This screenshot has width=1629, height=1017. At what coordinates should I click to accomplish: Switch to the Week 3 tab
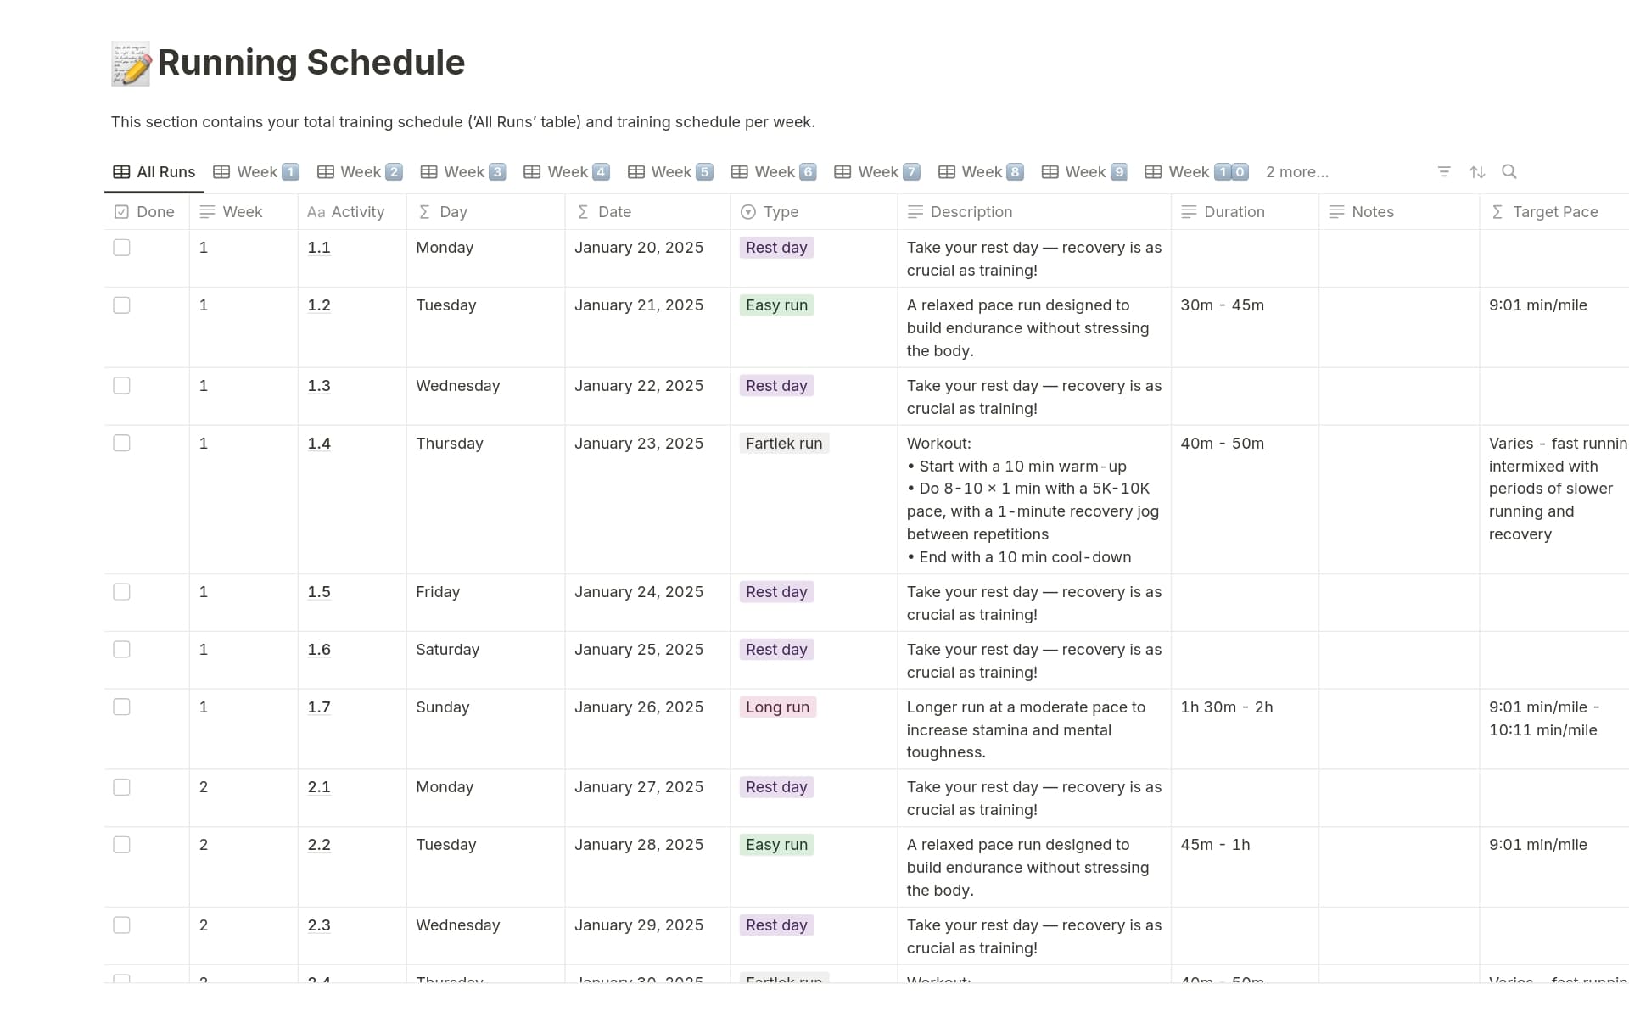click(463, 172)
